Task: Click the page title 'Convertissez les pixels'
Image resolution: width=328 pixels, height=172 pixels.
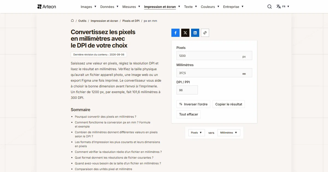Action: point(103,38)
